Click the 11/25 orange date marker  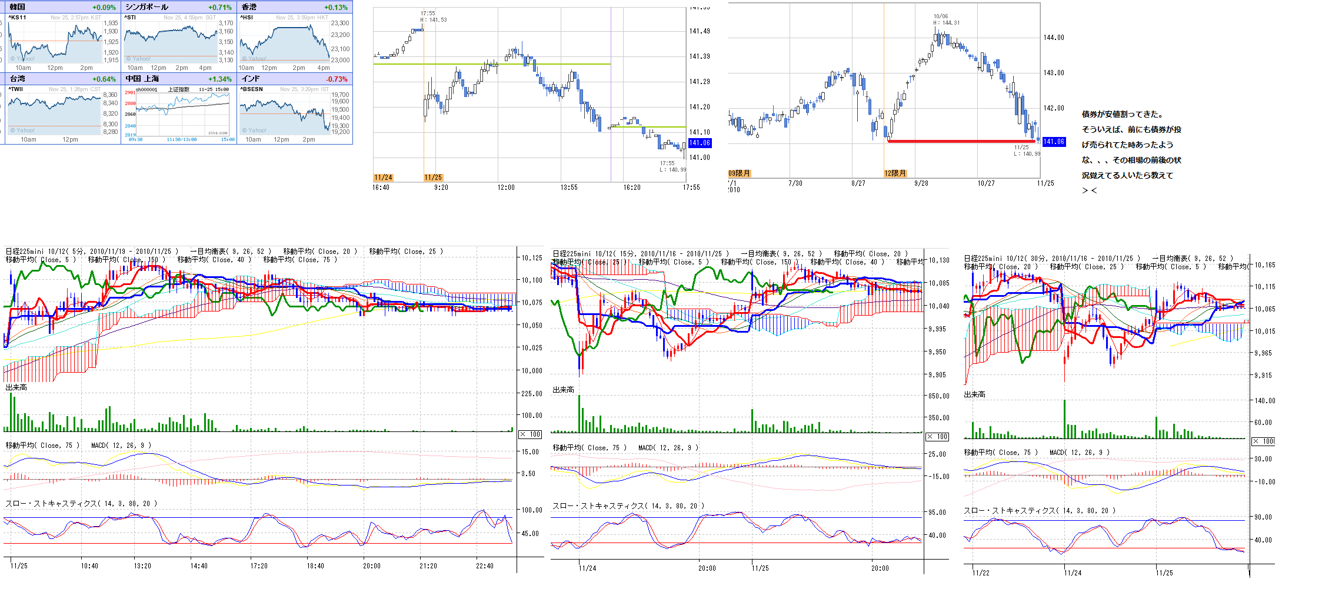(x=433, y=178)
